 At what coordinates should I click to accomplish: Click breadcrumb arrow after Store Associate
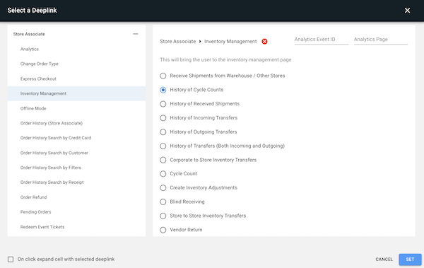[200, 42]
